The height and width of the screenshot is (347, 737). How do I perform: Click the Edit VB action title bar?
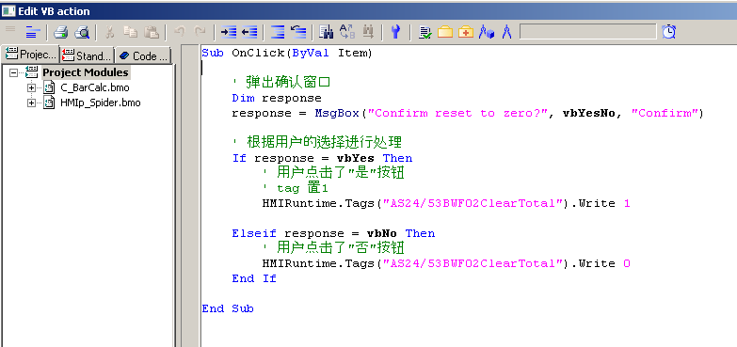tap(369, 10)
